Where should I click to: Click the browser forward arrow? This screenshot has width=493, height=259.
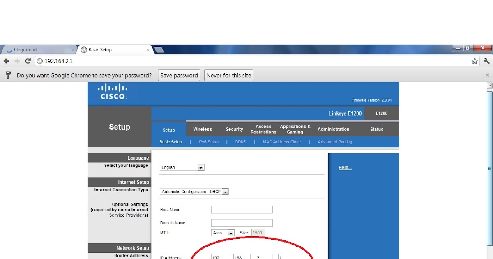[x=17, y=61]
